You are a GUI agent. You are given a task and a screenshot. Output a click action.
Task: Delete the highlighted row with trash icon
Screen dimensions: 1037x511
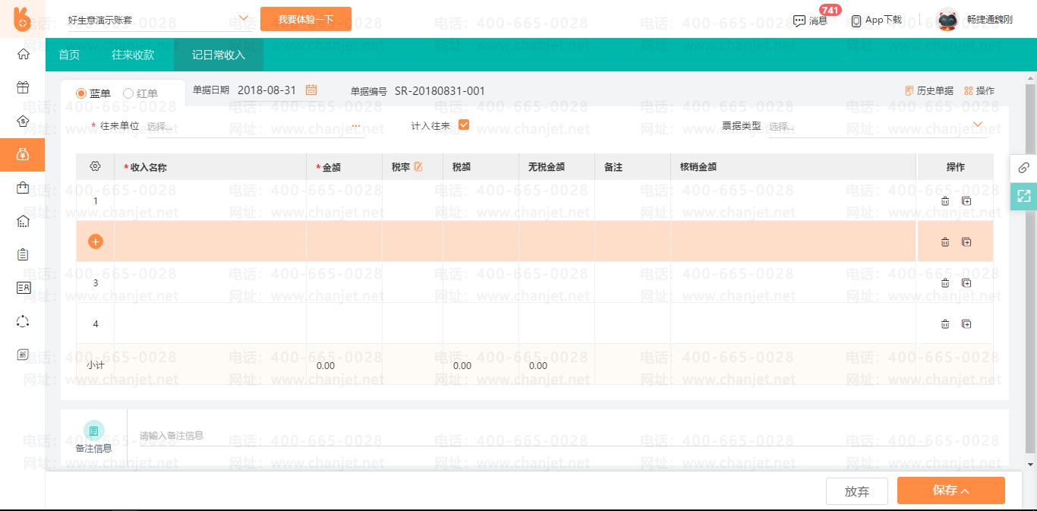point(945,242)
